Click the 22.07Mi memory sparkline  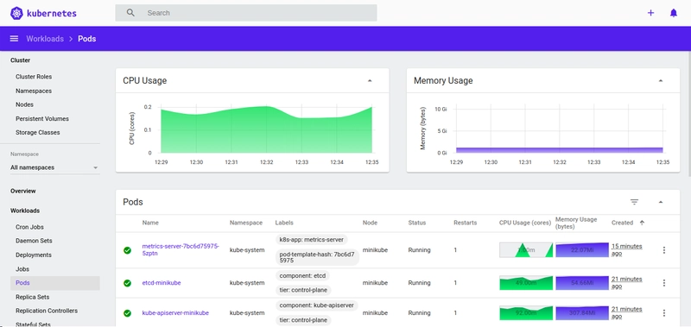pyautogui.click(x=582, y=250)
